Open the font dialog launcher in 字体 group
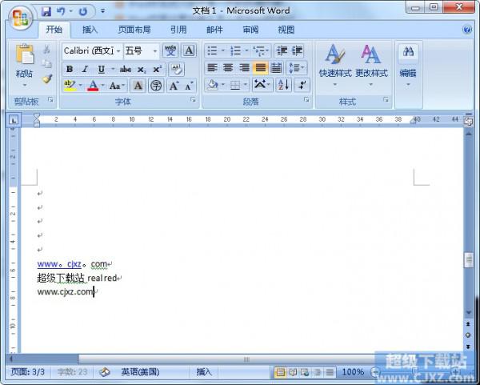 pyautogui.click(x=193, y=99)
